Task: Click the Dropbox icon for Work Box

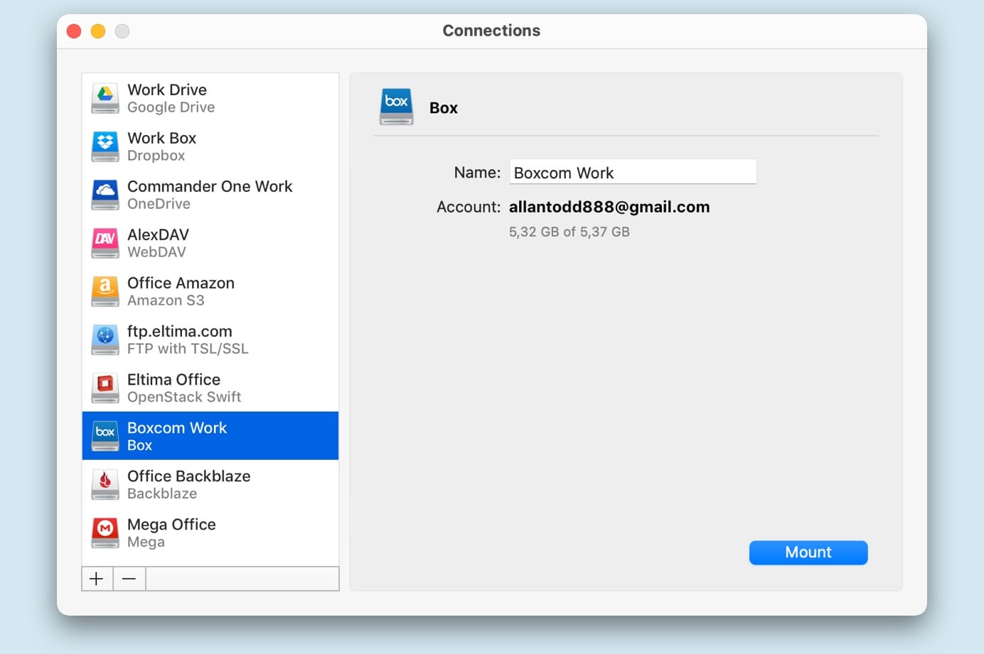Action: 105,146
